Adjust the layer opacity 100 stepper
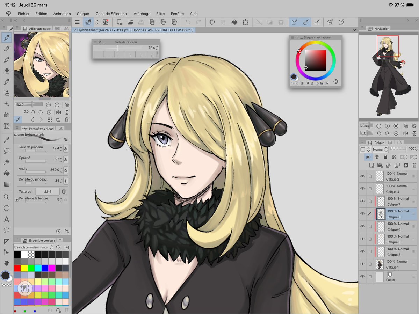Viewport: 419px width, 314px height. [x=416, y=149]
